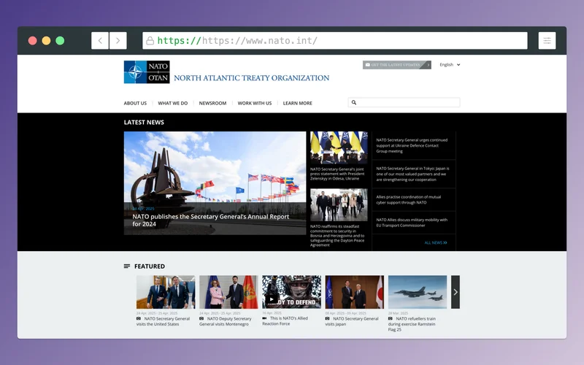Open the English language dropdown
The height and width of the screenshot is (365, 584).
(450, 65)
